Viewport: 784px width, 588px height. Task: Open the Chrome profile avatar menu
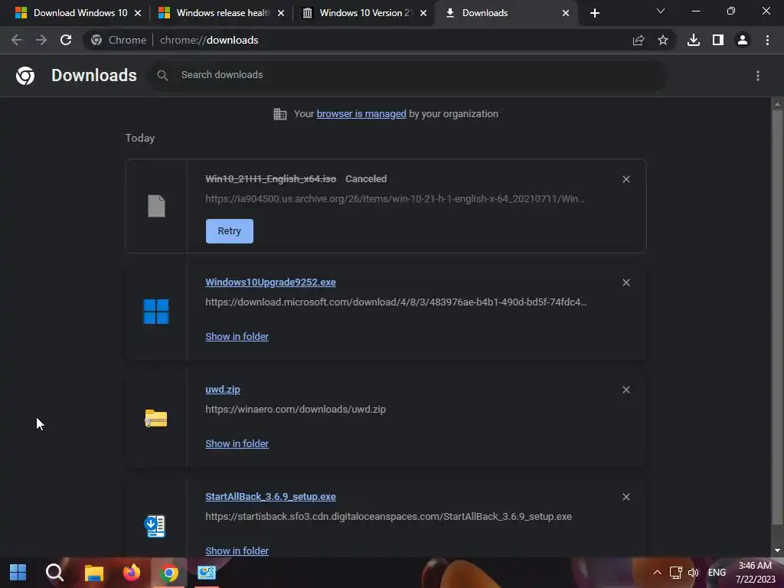click(x=743, y=40)
